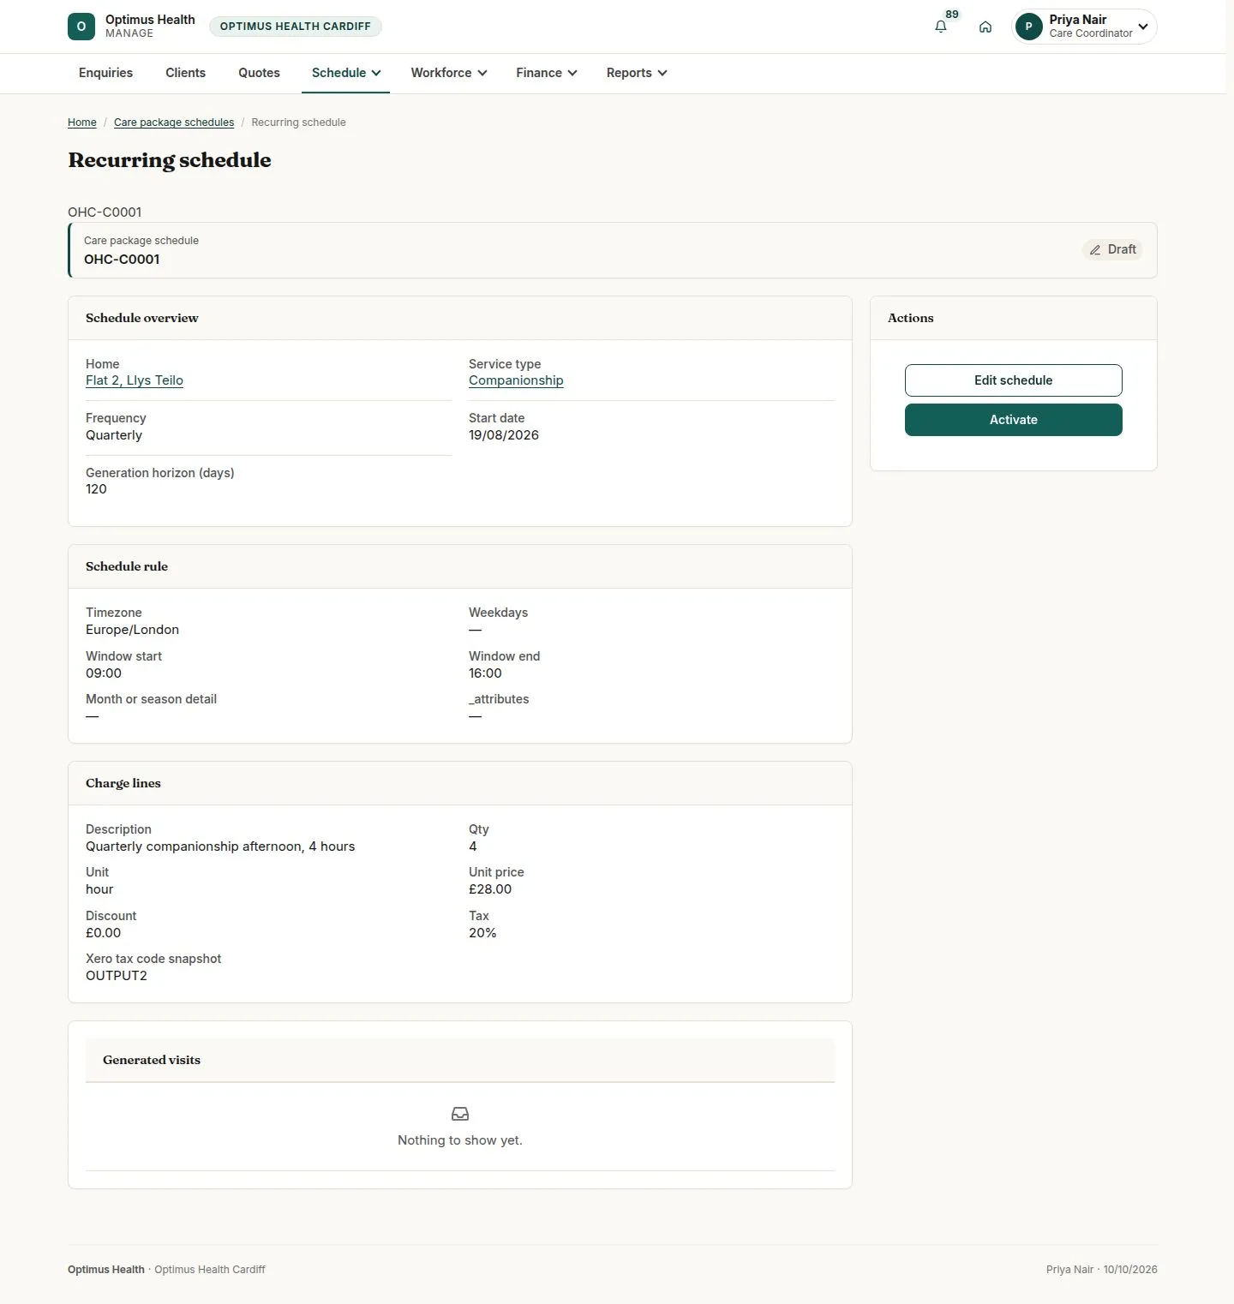Open the Finance dropdown menu

[x=547, y=73]
